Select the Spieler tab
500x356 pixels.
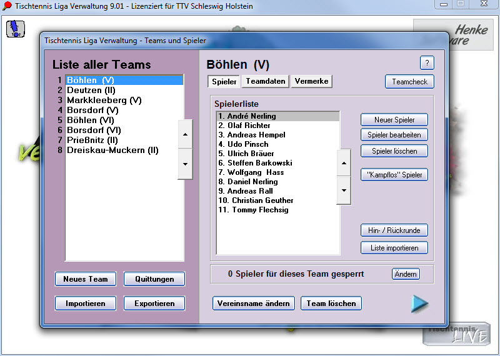(224, 82)
